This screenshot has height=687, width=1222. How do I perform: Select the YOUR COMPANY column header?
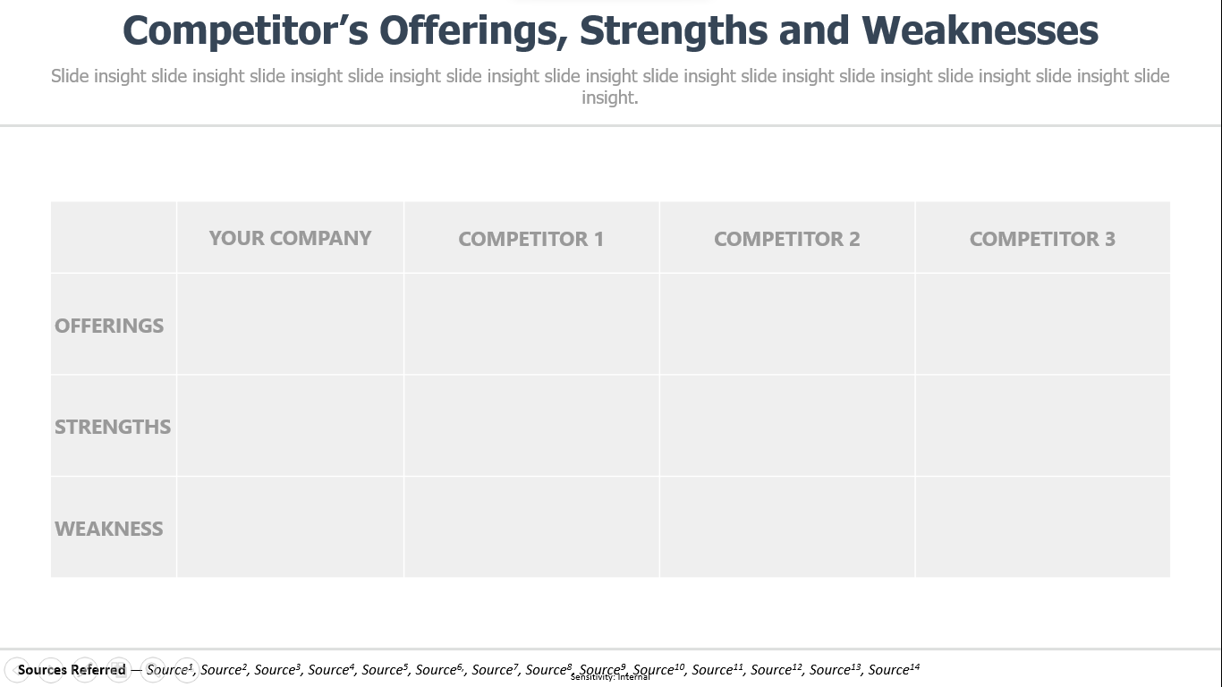pos(290,238)
